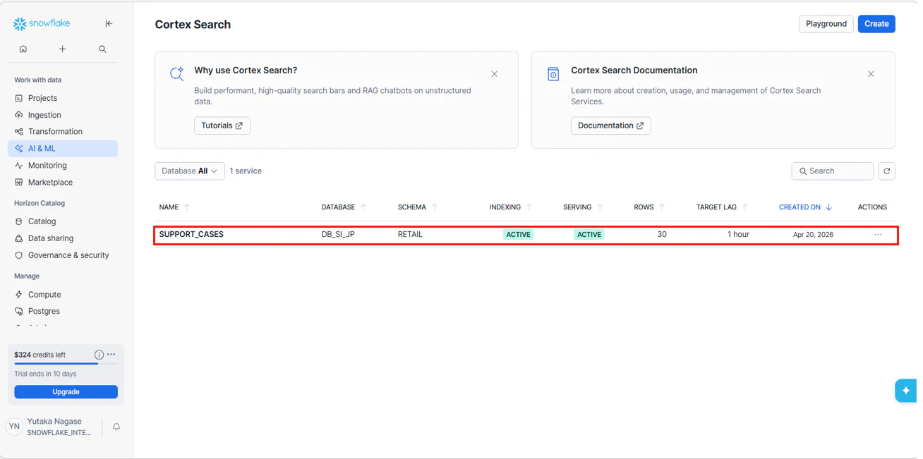Select AI & ML in the sidebar
The width and height of the screenshot is (923, 459).
(63, 149)
